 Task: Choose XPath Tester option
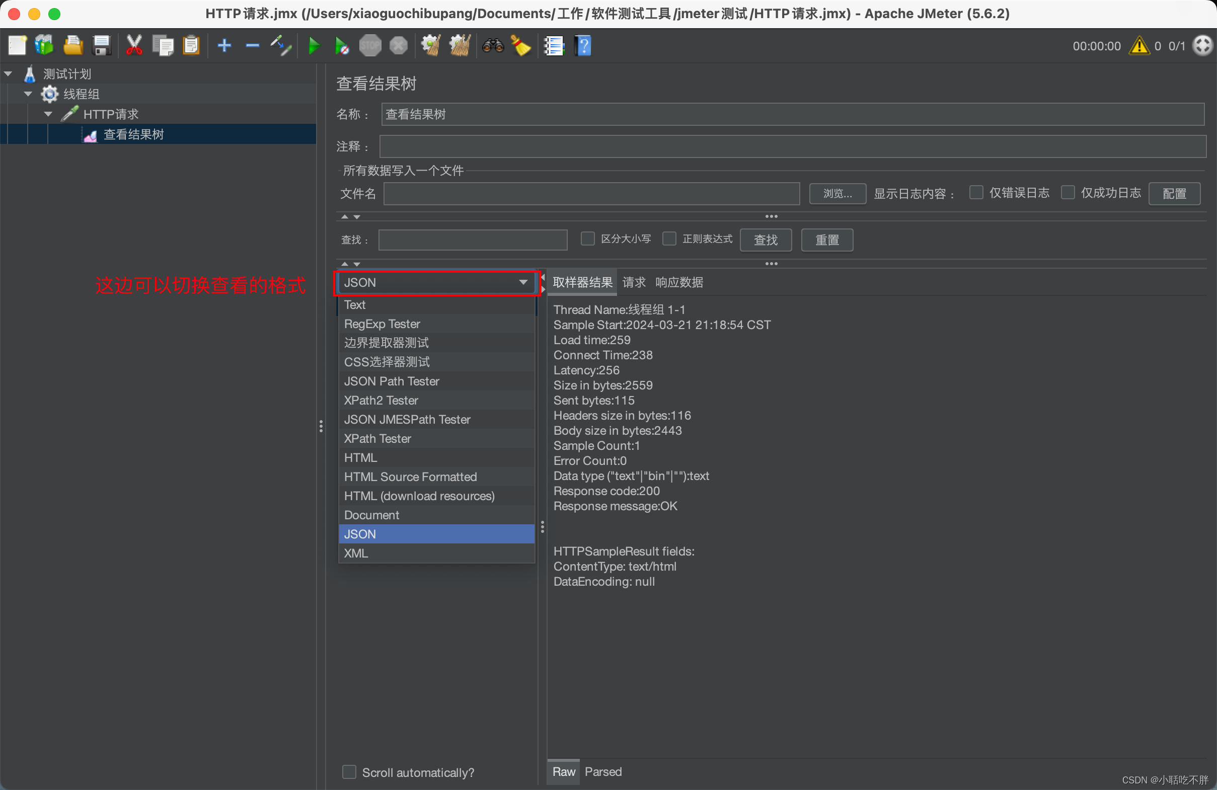click(436, 439)
